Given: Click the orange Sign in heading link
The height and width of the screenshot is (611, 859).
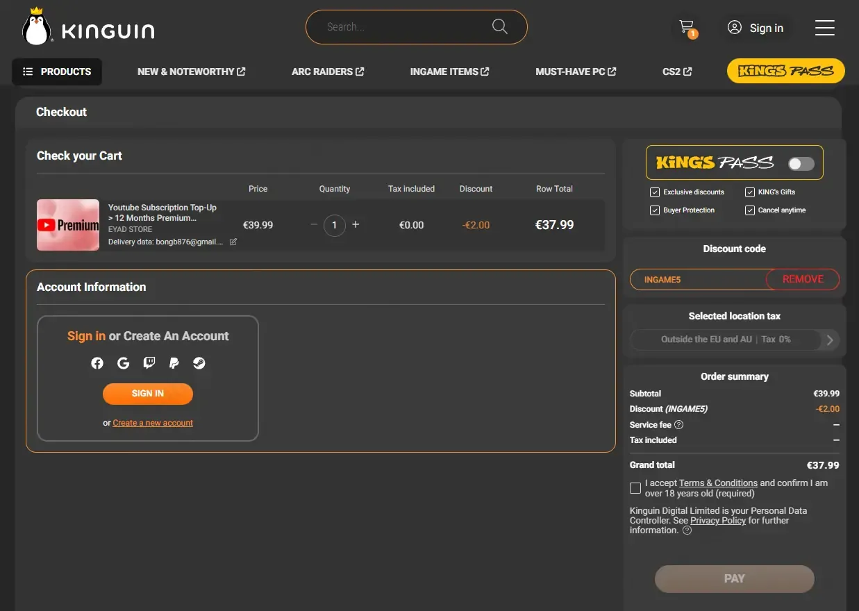Looking at the screenshot, I should 86,336.
